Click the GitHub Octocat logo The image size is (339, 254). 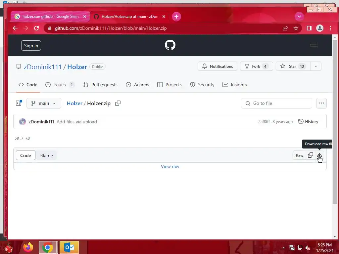tap(170, 45)
